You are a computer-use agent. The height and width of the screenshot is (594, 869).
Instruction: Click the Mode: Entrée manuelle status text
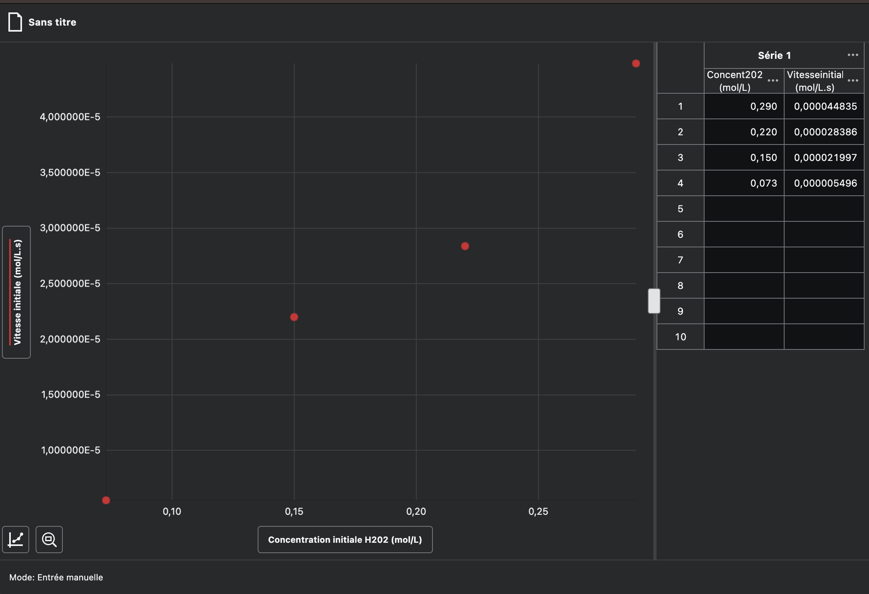56,577
